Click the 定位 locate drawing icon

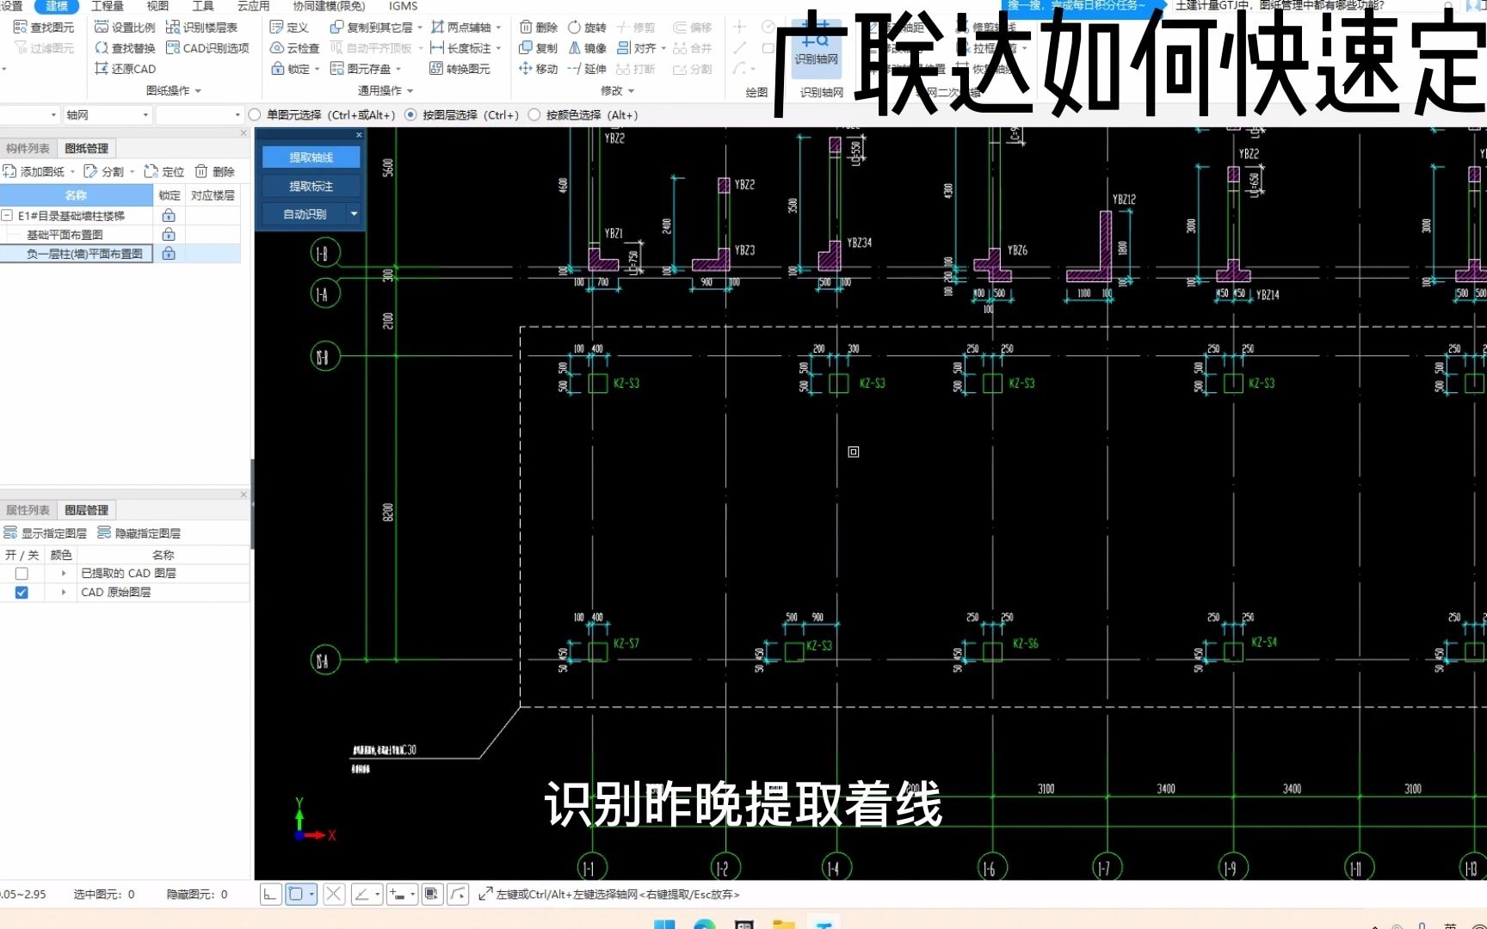click(x=151, y=171)
